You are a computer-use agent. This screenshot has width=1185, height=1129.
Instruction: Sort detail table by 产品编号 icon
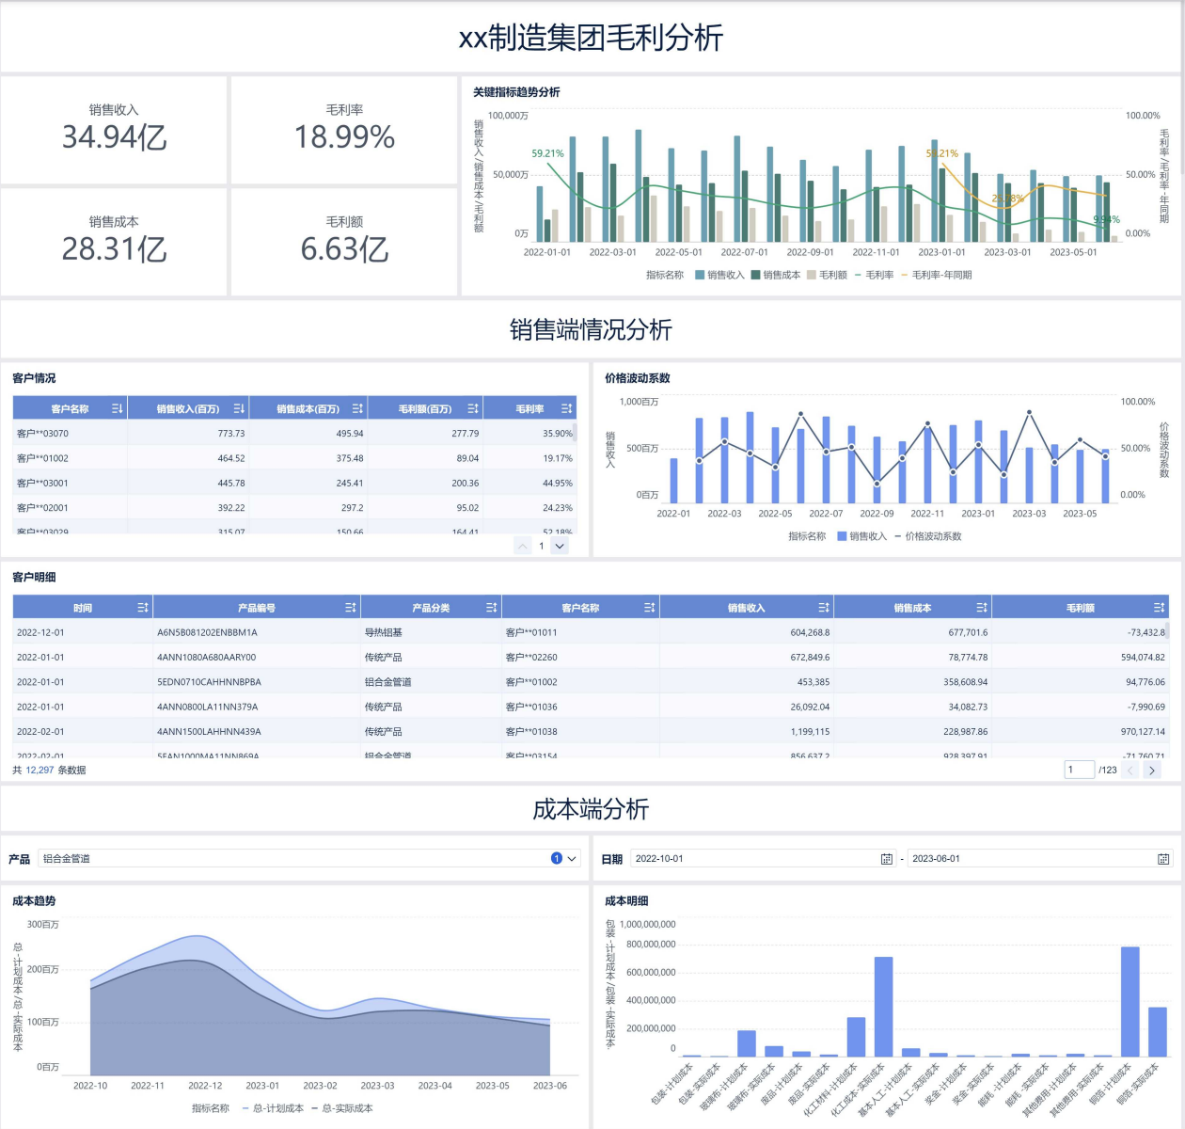350,608
